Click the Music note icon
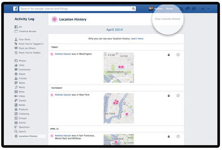Image resolution: width=222 pixels, height=150 pixels. point(16,87)
